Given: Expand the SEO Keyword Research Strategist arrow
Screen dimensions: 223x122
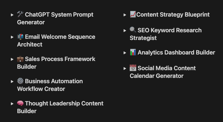Looking at the screenshot, I should tap(125, 30).
